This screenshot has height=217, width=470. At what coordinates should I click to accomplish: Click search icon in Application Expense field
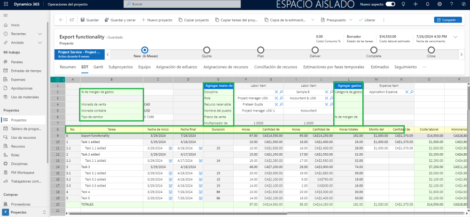[x=412, y=92]
